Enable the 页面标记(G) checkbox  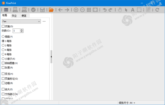pyautogui.click(x=3, y=79)
